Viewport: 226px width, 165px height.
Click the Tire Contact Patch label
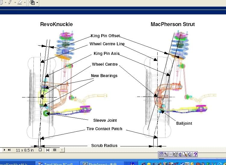(104, 129)
